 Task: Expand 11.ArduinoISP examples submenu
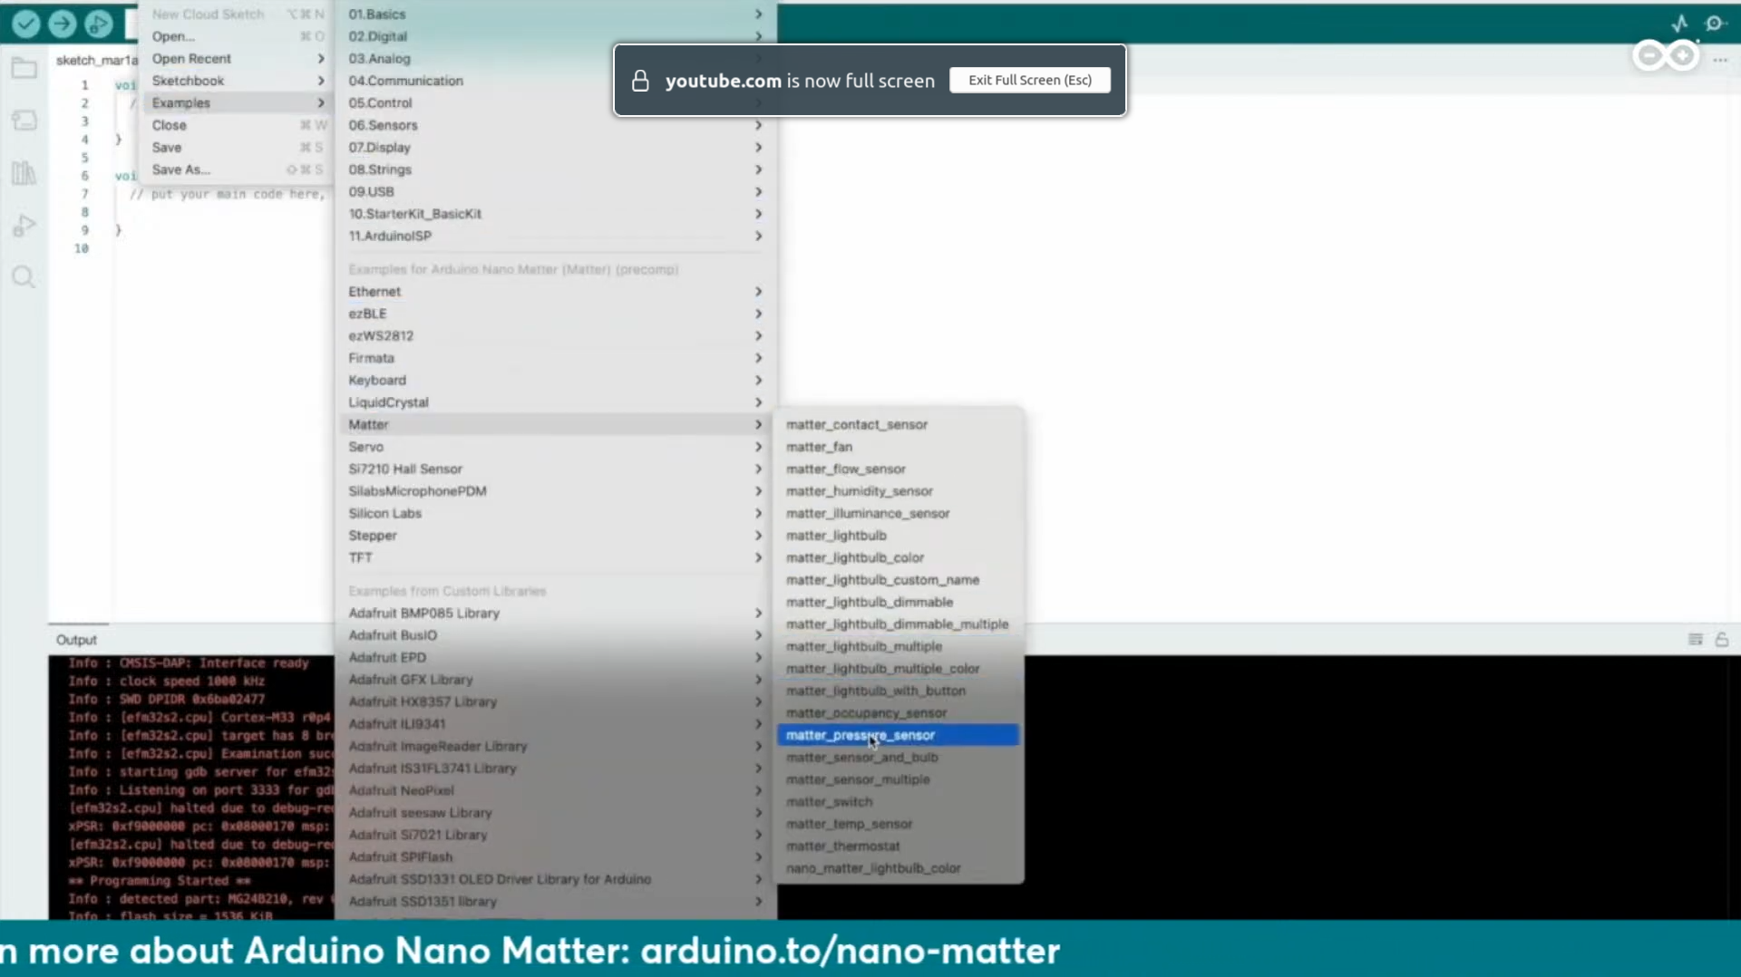point(555,236)
